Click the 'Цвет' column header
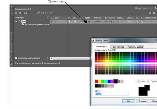 coord(88,18)
